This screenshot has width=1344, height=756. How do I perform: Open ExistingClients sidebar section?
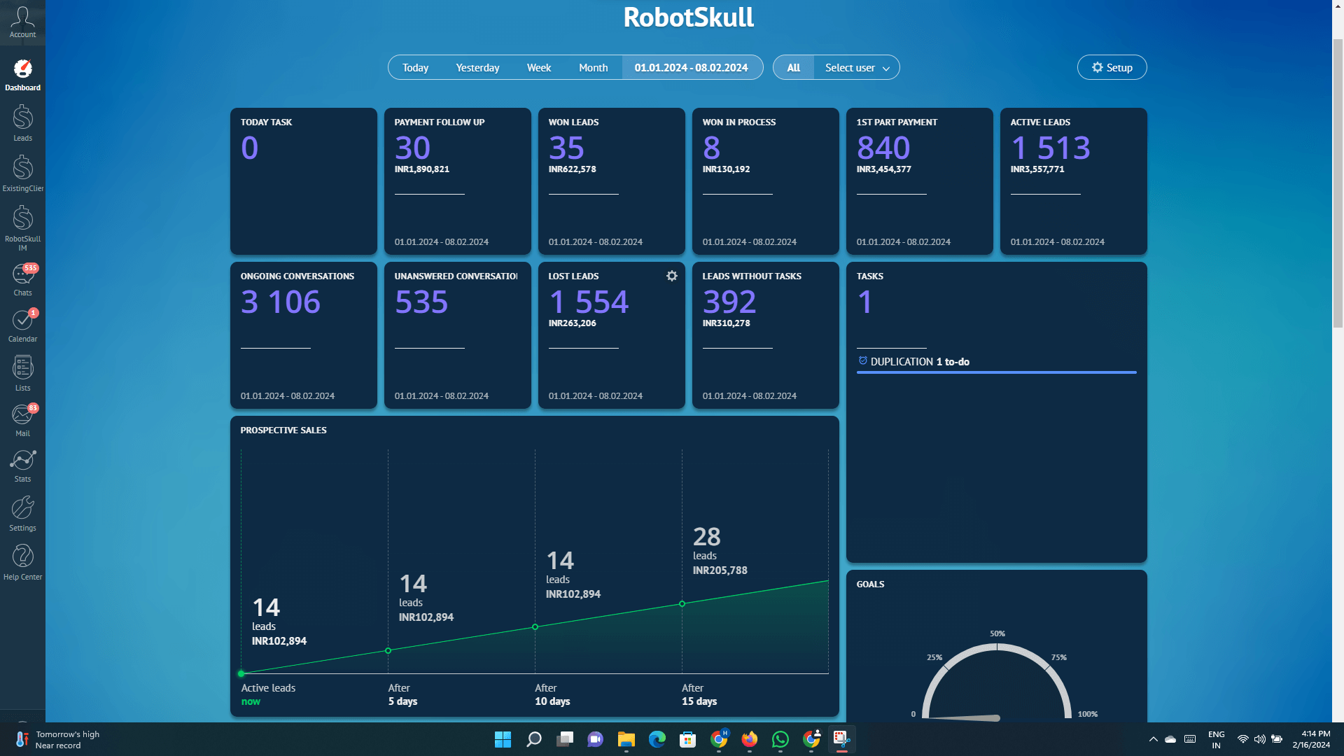point(22,174)
